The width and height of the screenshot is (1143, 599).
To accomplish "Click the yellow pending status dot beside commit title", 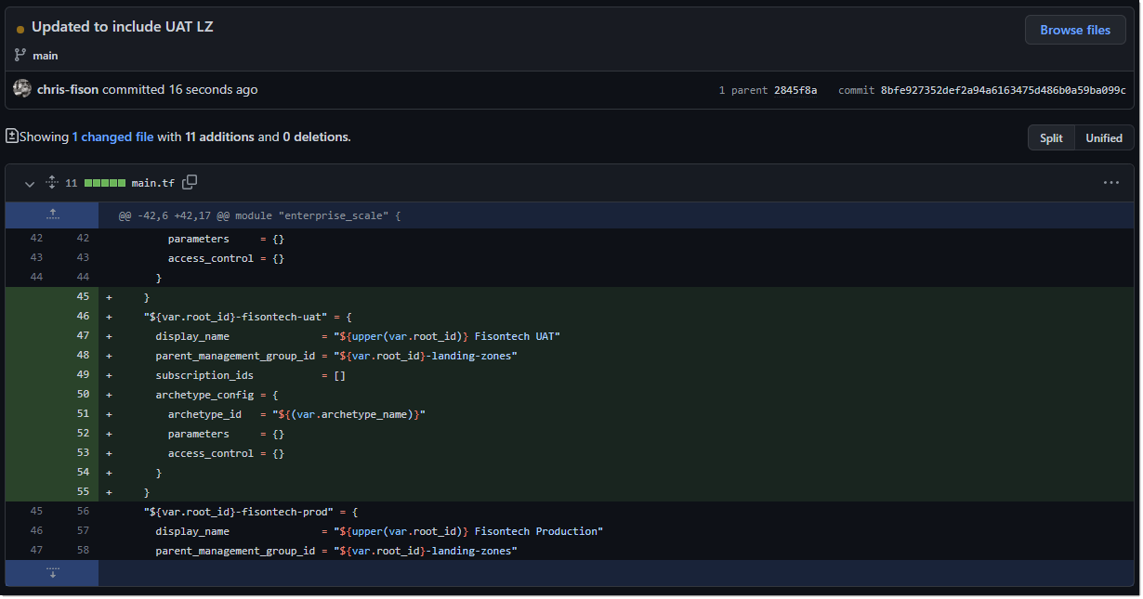I will click(20, 30).
